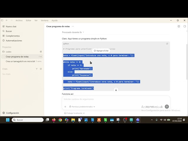
Task: Toggle the left sidebar icon
Action: click(2, 20)
